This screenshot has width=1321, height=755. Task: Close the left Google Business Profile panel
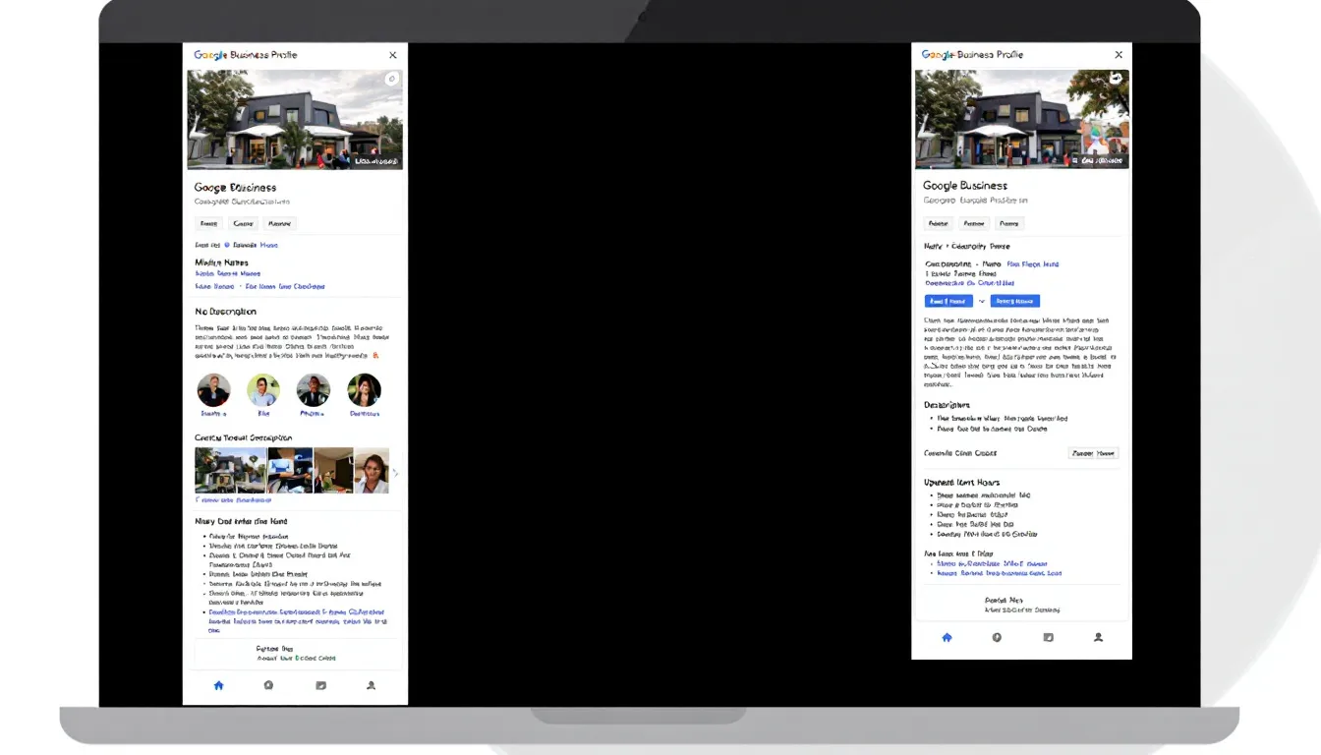click(x=393, y=55)
